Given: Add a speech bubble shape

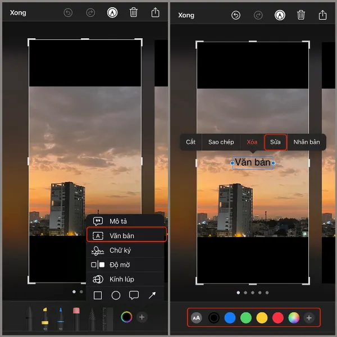Looking at the screenshot, I should (x=134, y=295).
